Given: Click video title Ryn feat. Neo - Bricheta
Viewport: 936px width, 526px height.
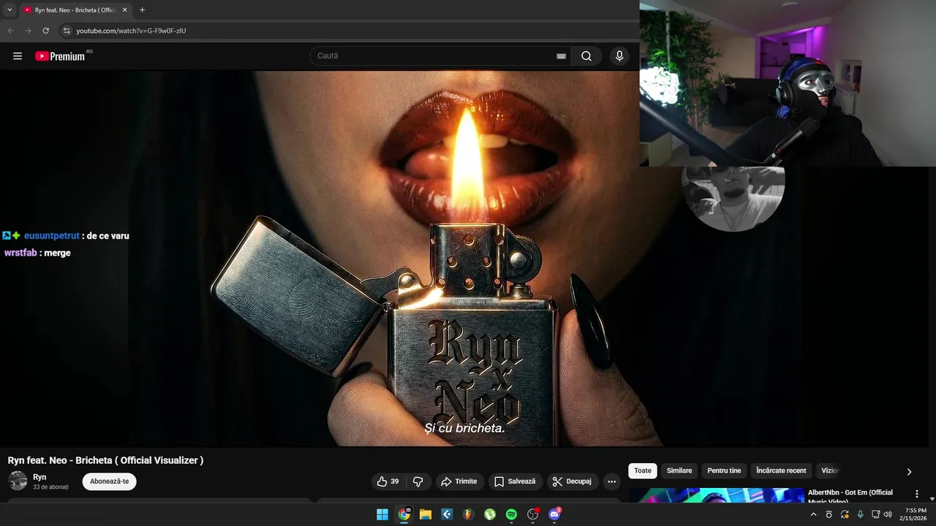Looking at the screenshot, I should 105,460.
